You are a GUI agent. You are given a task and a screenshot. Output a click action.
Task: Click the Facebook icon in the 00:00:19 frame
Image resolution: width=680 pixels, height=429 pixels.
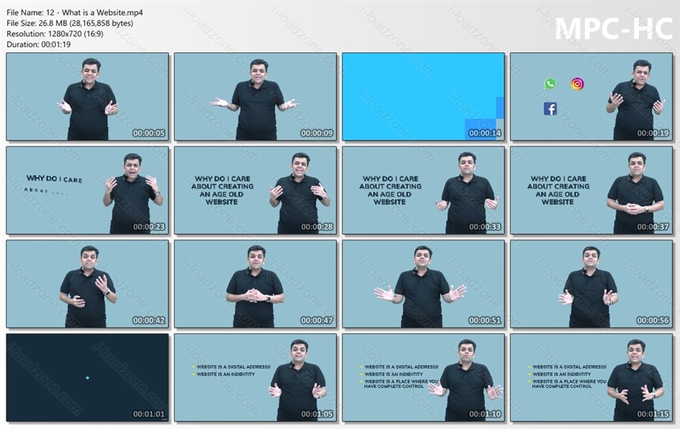[550, 109]
